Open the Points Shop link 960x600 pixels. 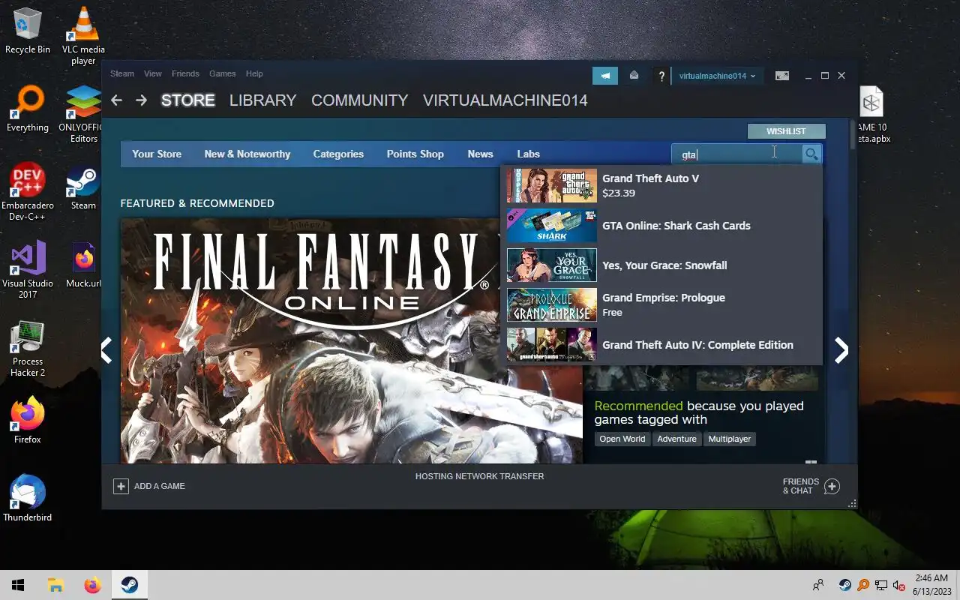tap(415, 154)
